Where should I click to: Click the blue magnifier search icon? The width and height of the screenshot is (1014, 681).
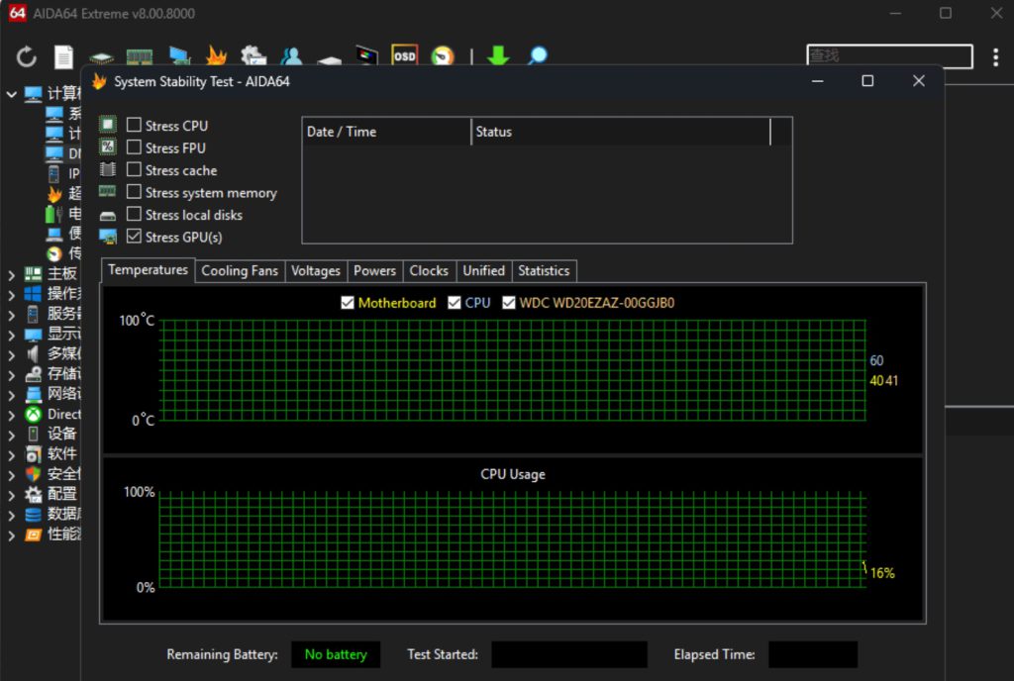[537, 56]
